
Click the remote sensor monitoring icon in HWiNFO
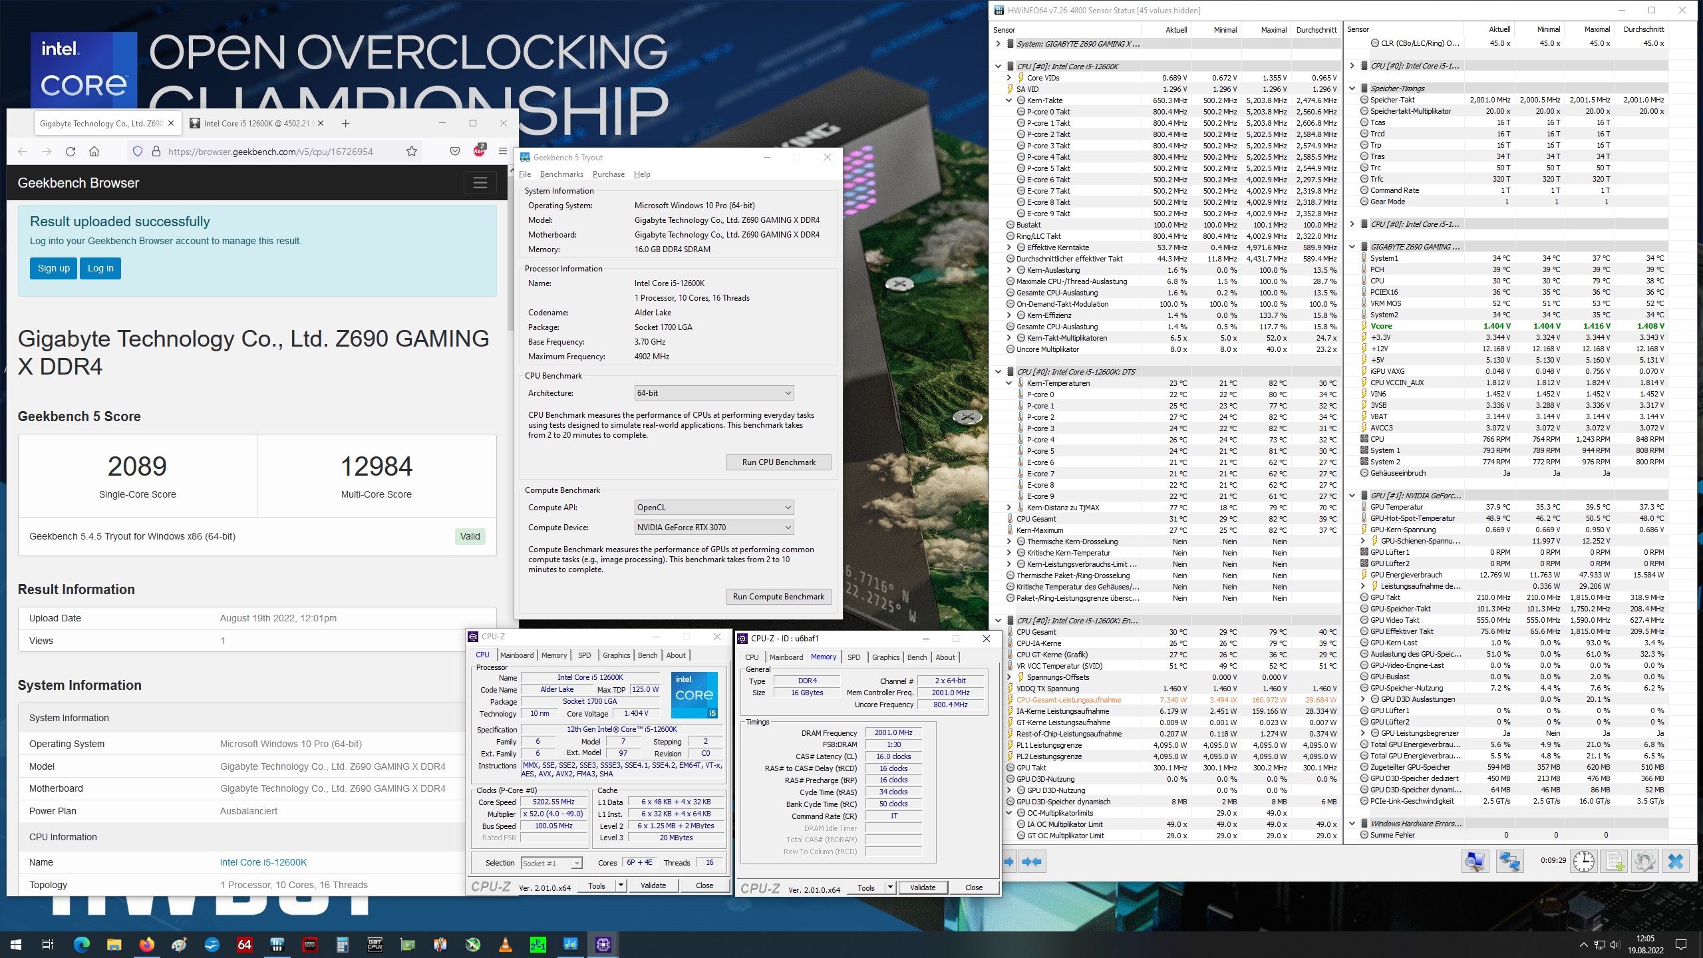point(1510,861)
